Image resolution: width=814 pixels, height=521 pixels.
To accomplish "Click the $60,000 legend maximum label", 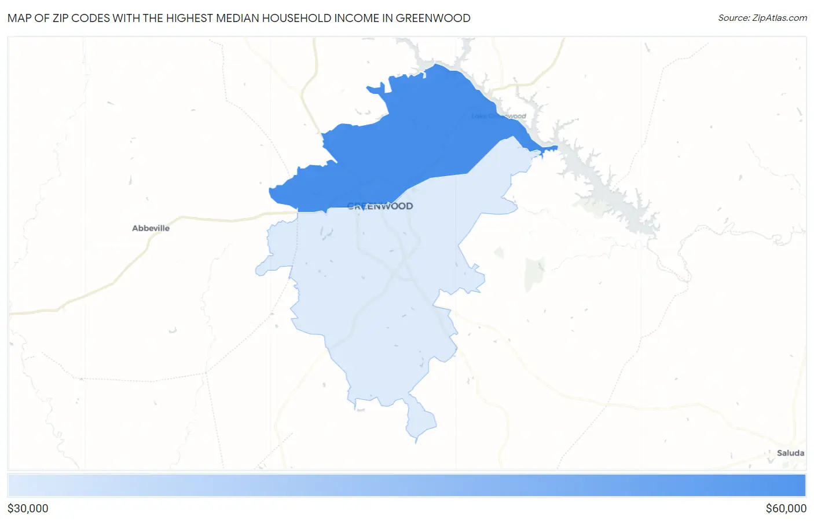I will 786,508.
